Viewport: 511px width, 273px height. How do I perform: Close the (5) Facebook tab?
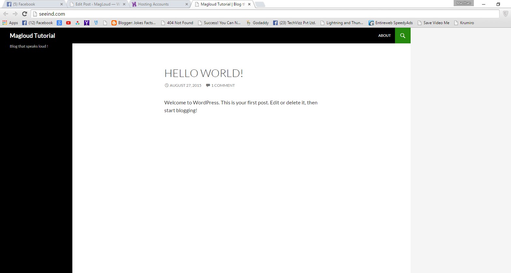(x=61, y=4)
